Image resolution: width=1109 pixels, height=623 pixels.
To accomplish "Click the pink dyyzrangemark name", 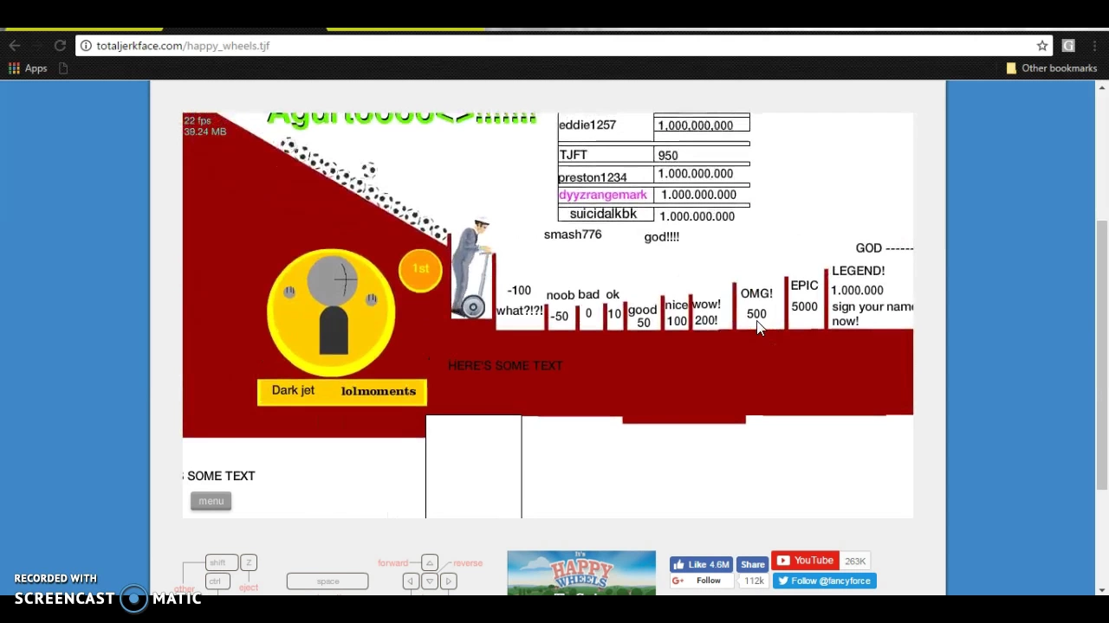I will tap(603, 195).
